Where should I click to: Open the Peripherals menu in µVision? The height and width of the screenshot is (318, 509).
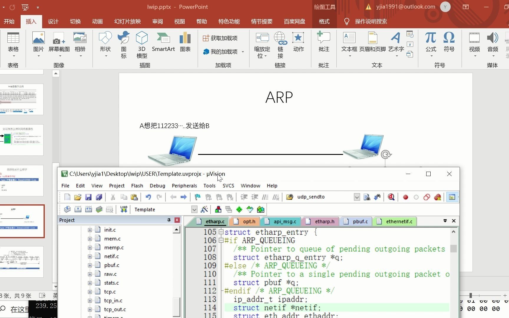point(184,185)
